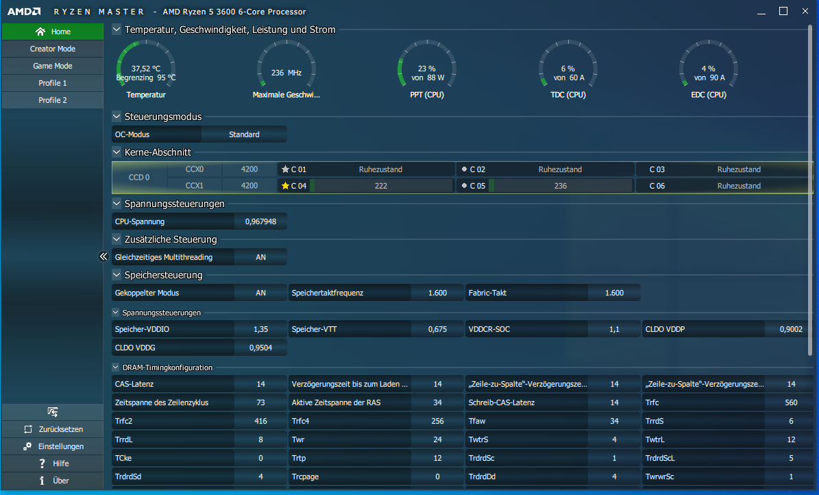The width and height of the screenshot is (819, 495).
Task: Click the Home house icon
Action: (40, 32)
